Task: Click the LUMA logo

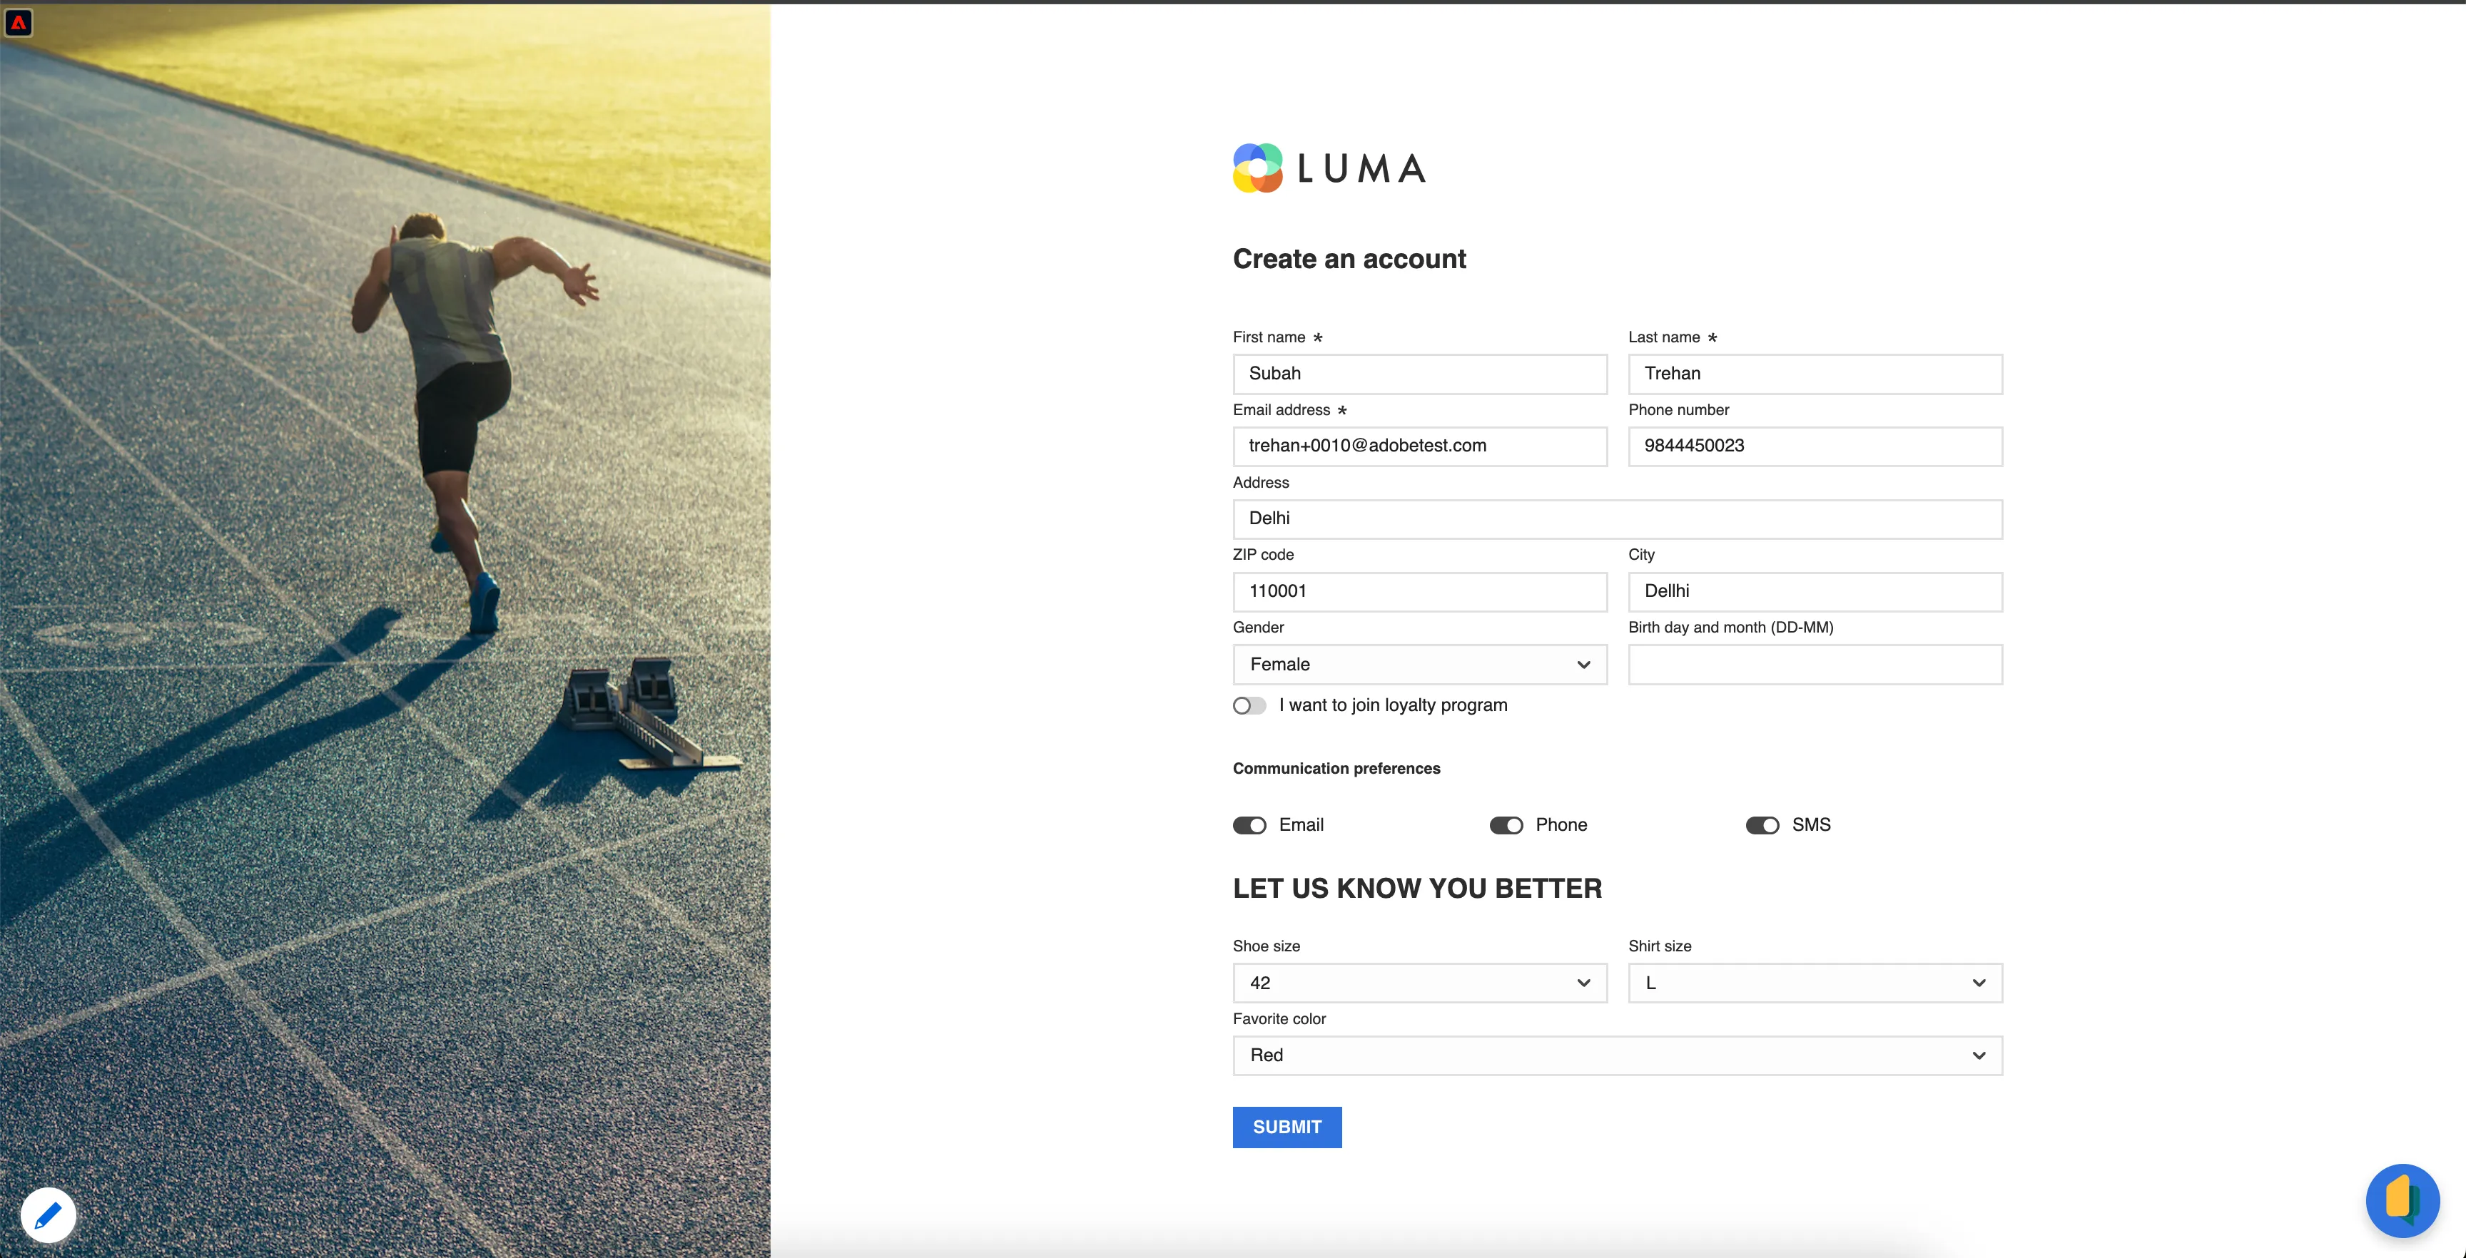Action: pyautogui.click(x=1329, y=168)
